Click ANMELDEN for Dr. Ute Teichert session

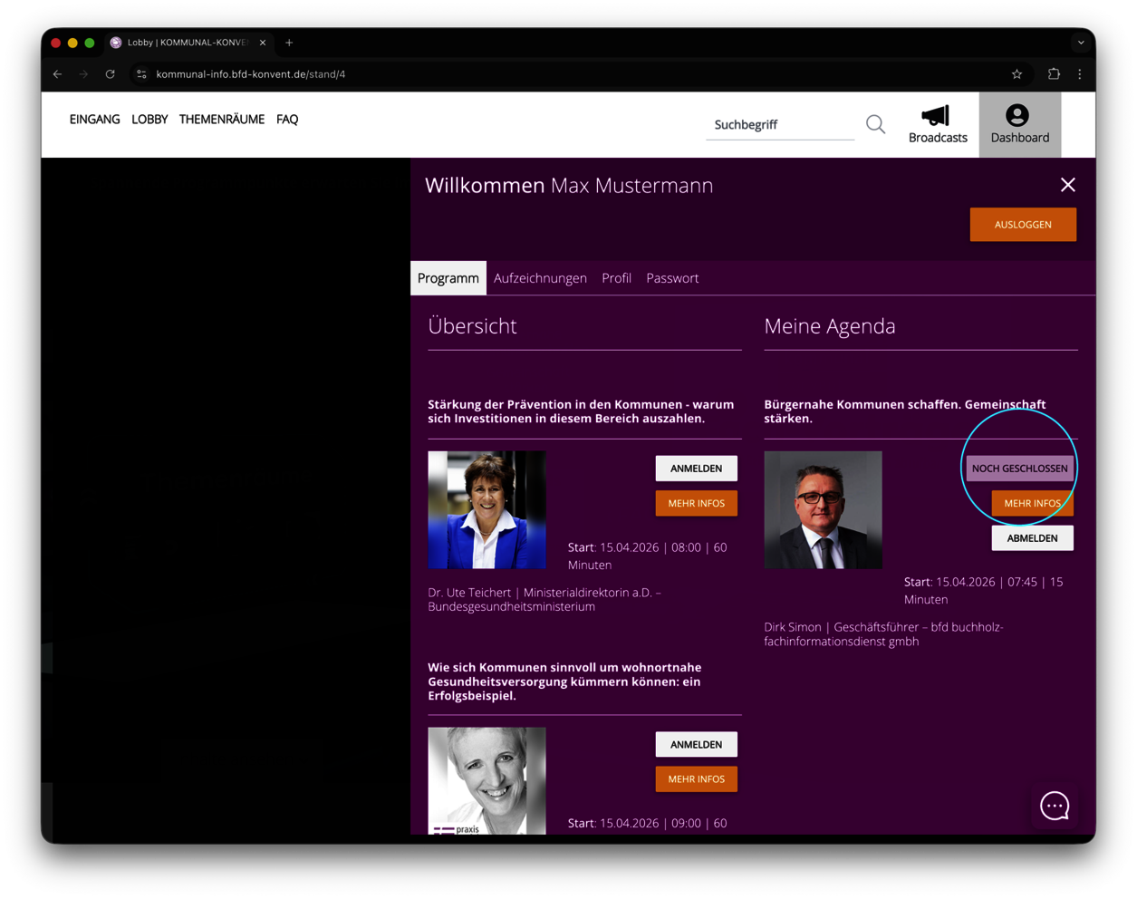point(696,469)
